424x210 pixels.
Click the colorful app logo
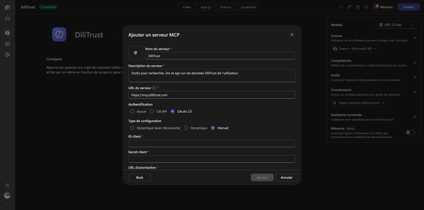(x=7, y=7)
